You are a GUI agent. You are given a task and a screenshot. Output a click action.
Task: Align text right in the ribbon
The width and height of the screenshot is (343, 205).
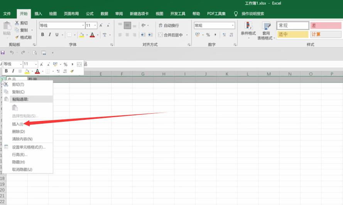pyautogui.click(x=135, y=35)
